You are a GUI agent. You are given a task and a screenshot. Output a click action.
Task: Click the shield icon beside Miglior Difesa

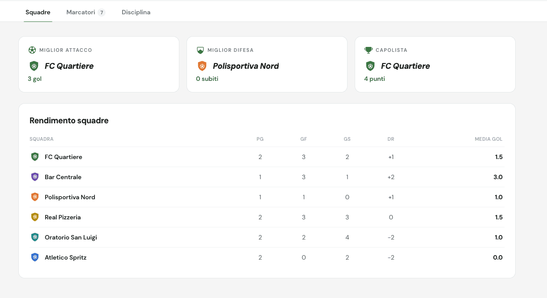[200, 50]
